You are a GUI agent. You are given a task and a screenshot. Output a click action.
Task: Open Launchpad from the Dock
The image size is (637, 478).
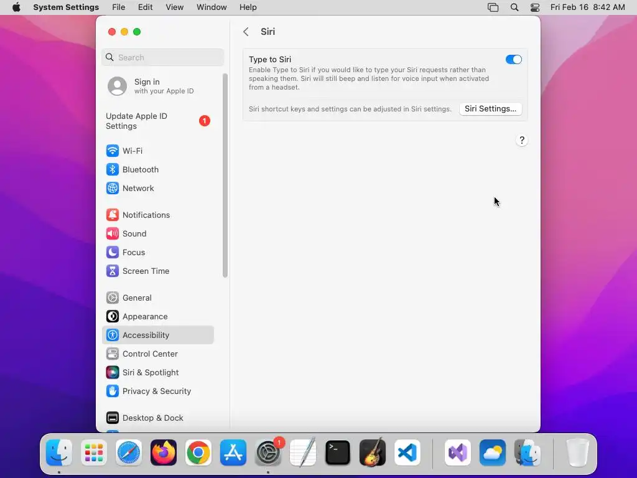(94, 452)
